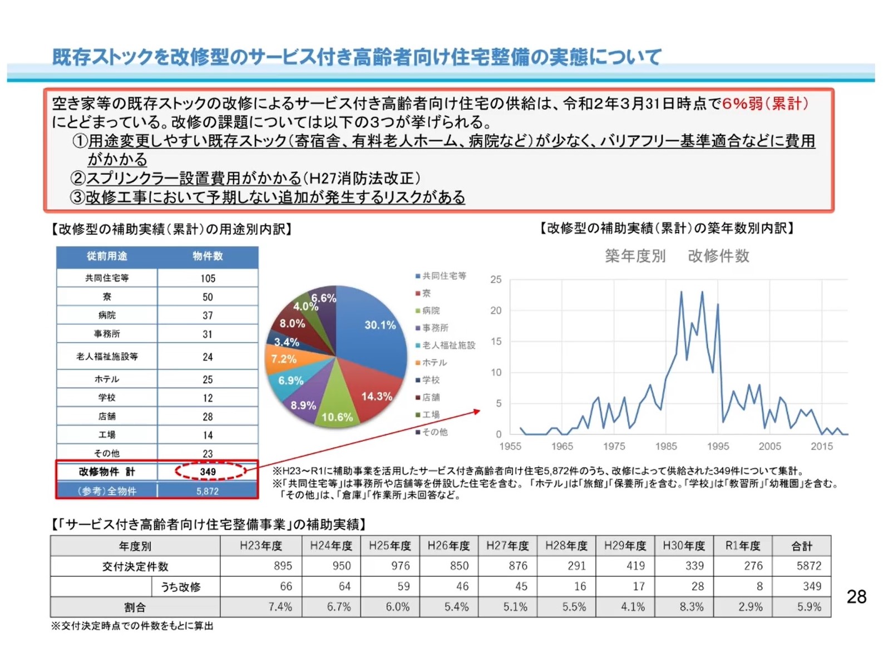Click the underlined スプリンクラー設置費用がかかる text
The width and height of the screenshot is (883, 662).
coord(193,179)
